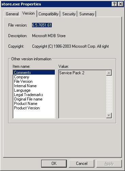
Task: Click the Value box scroll up arrow
Action: point(109,73)
